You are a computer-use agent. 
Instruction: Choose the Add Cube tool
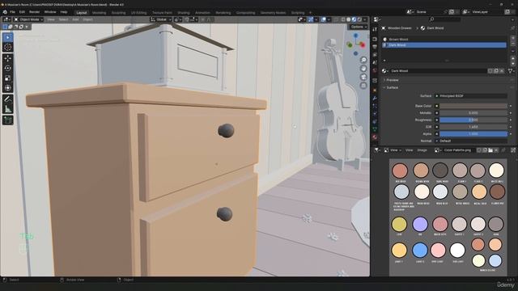[7, 120]
